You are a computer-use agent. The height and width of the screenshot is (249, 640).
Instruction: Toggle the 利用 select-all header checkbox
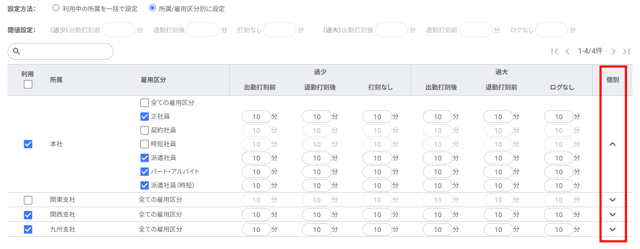coord(28,84)
